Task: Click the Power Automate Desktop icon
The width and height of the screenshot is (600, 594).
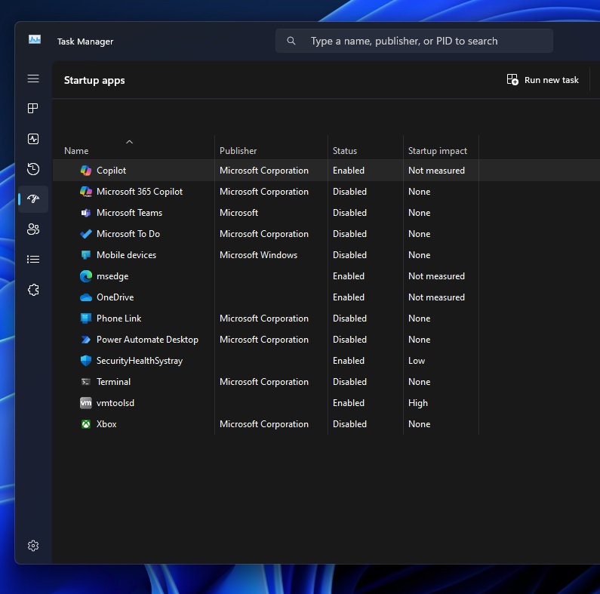Action: 86,340
